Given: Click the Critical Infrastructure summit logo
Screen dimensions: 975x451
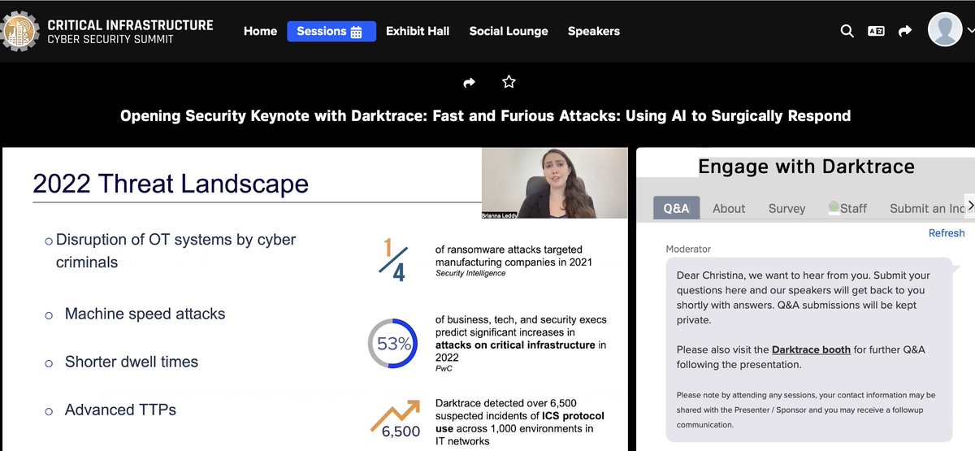Looking at the screenshot, I should click(x=108, y=31).
